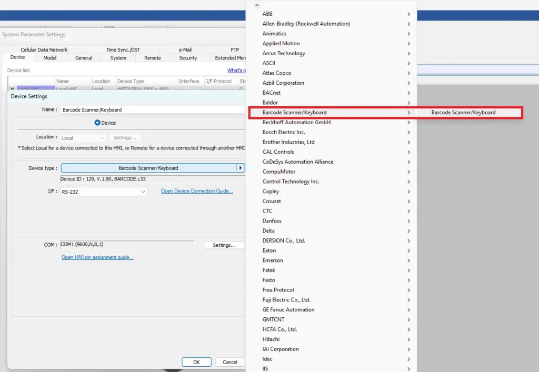Screen dimensions: 539x372
Task: Open COM port Settings dialog
Action: [x=224, y=245]
